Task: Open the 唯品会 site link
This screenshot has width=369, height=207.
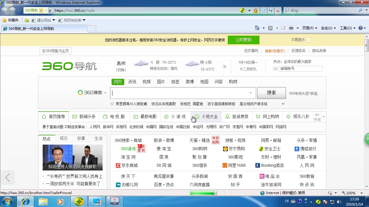Action: (270, 176)
